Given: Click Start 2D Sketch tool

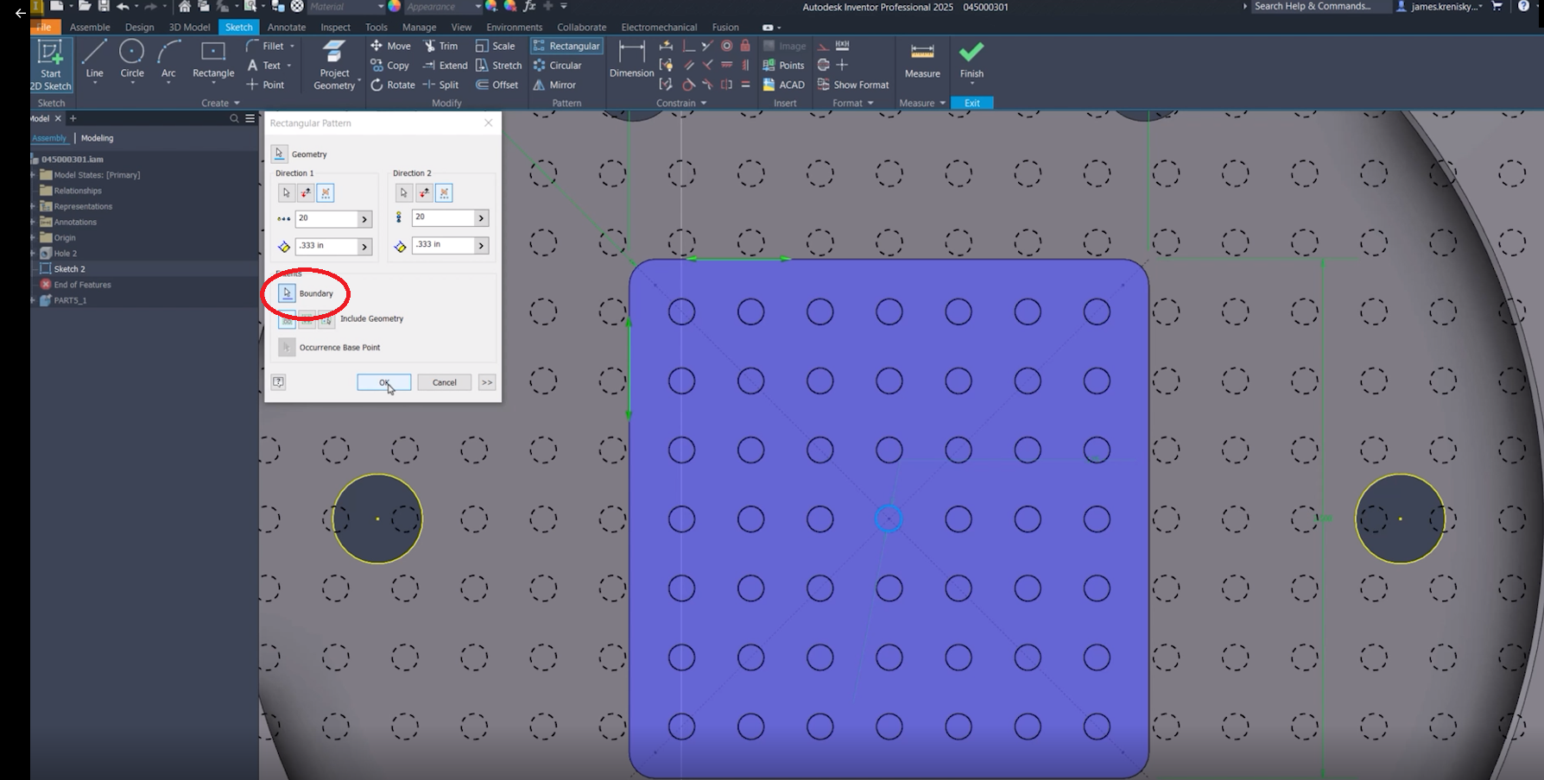Looking at the screenshot, I should pos(51,65).
